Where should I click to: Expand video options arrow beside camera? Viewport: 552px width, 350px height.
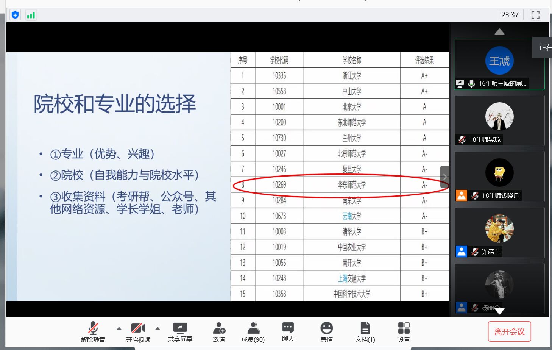pos(158,328)
